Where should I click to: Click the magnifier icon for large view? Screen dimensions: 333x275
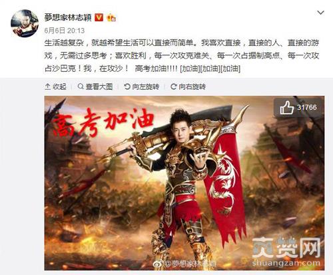point(81,87)
